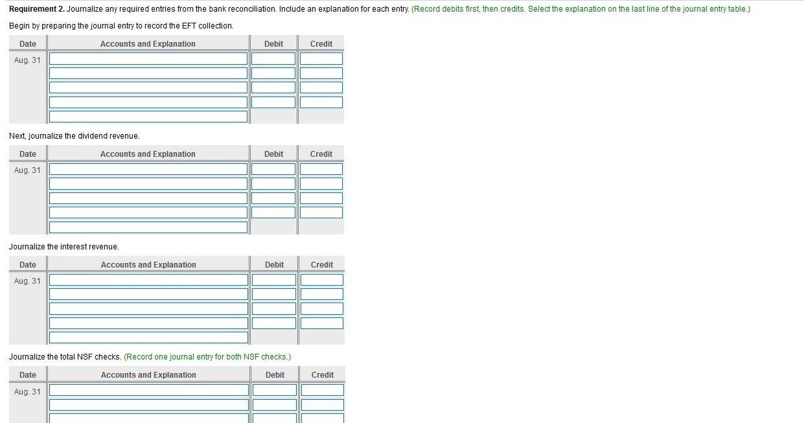Click second-row debit box in dividend revenue entry
This screenshot has height=423, width=804.
pos(273,183)
